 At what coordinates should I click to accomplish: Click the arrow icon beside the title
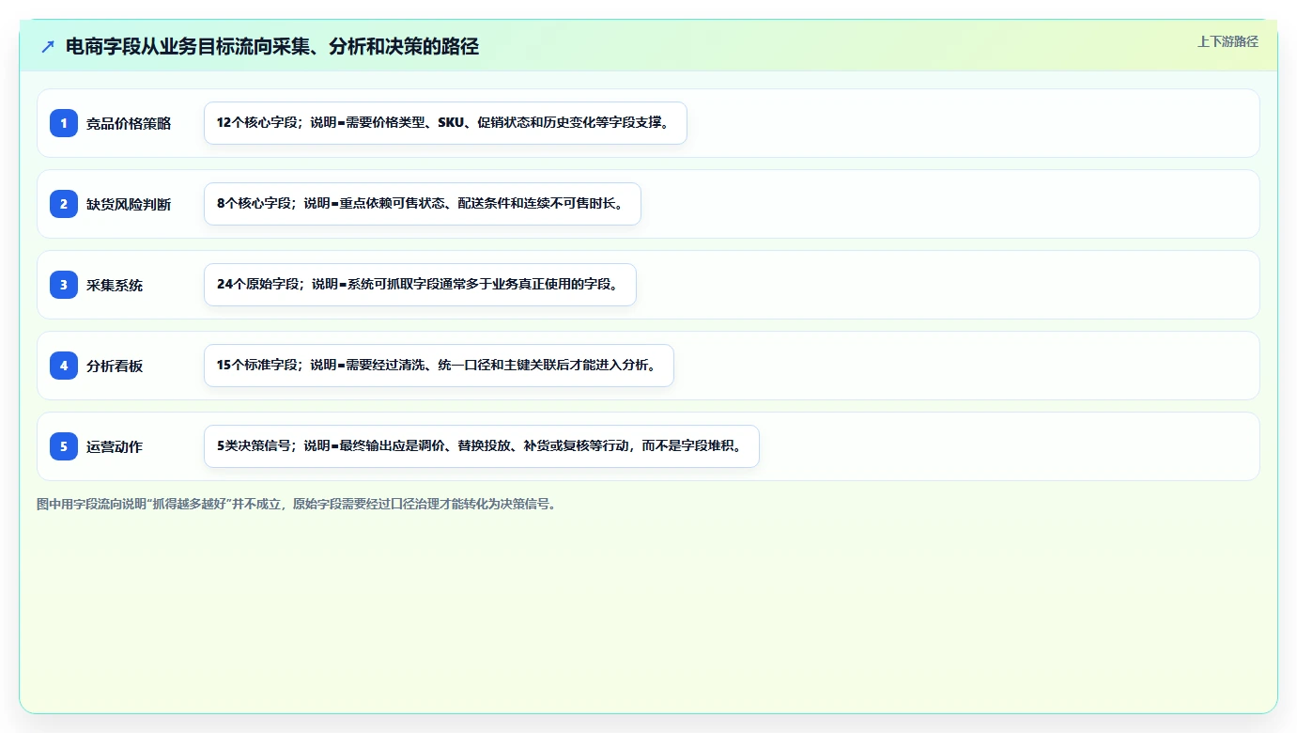pyautogui.click(x=48, y=46)
